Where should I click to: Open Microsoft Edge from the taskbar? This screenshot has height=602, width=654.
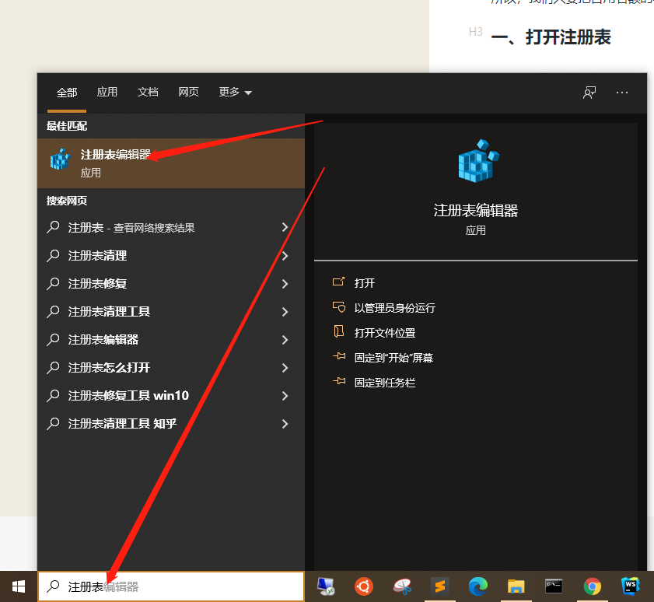(x=477, y=587)
